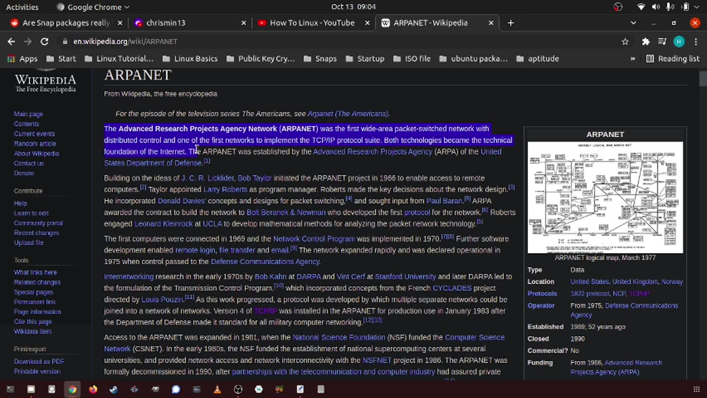Click Wikipedia Main page sidebar link
This screenshot has height=398, width=707.
28,114
